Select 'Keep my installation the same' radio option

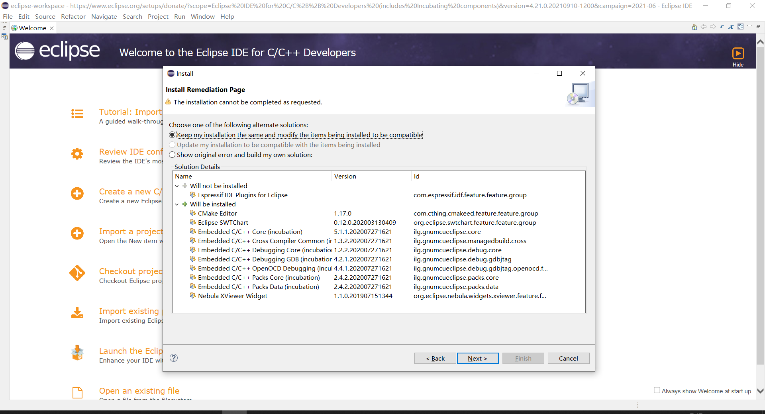pyautogui.click(x=172, y=135)
